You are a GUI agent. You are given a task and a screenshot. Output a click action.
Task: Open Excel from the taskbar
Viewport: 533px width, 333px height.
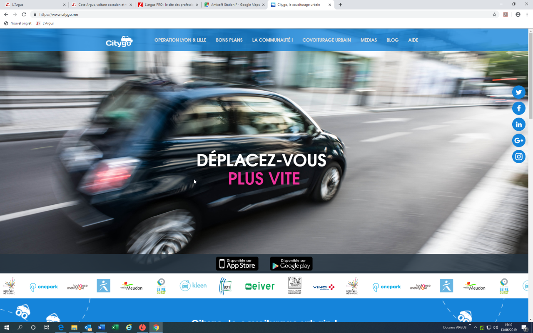tap(115, 328)
